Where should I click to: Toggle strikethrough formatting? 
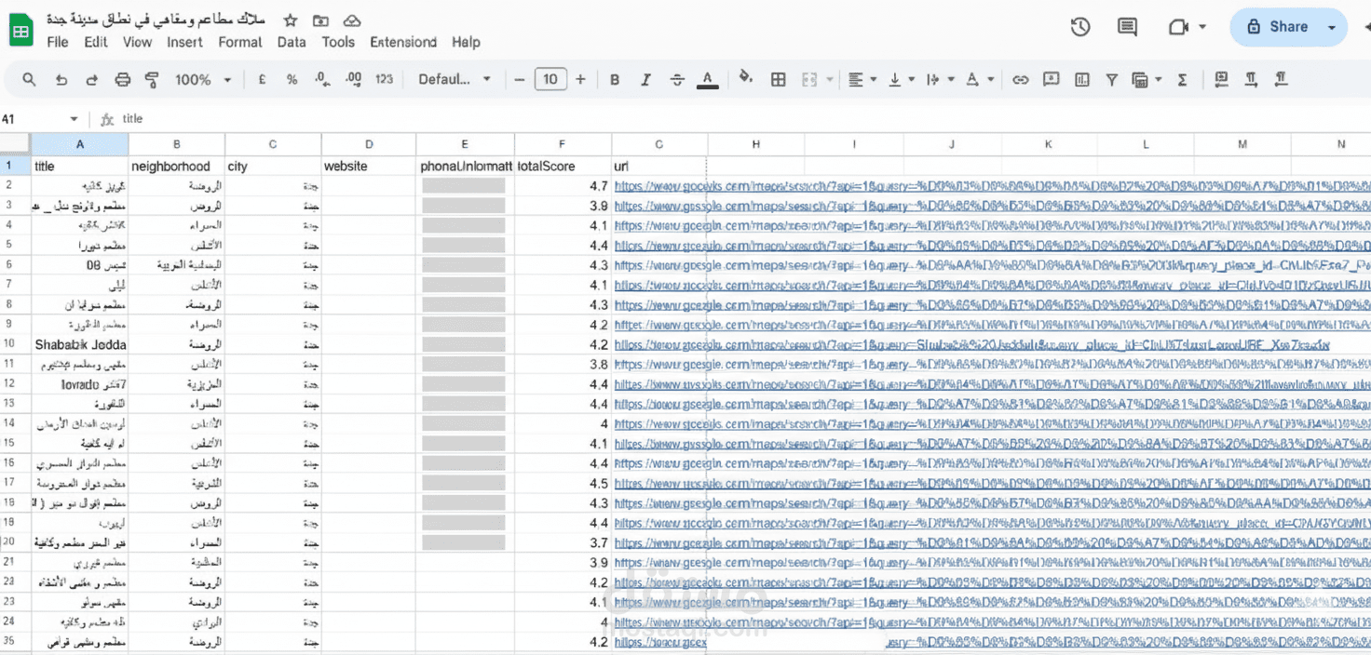pyautogui.click(x=677, y=80)
